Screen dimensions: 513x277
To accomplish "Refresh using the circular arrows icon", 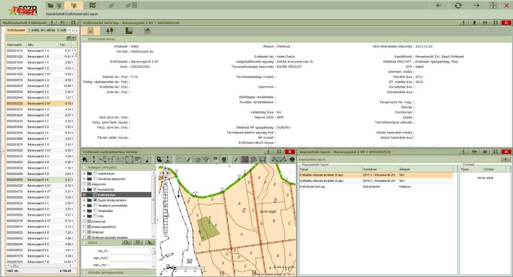I will coord(458,5).
